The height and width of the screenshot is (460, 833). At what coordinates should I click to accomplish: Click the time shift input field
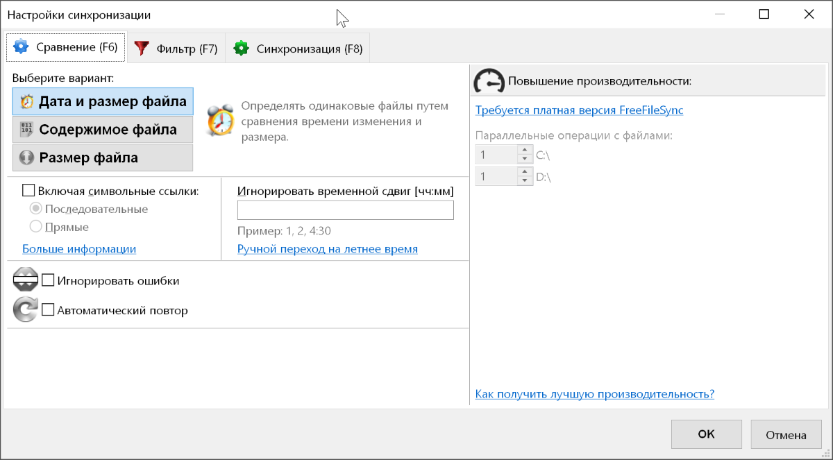pyautogui.click(x=346, y=210)
